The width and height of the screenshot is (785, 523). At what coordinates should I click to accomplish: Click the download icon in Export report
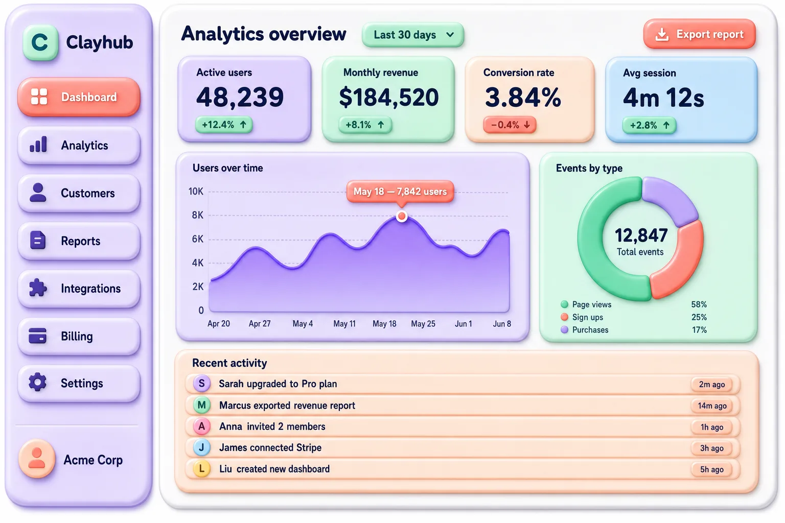(662, 34)
